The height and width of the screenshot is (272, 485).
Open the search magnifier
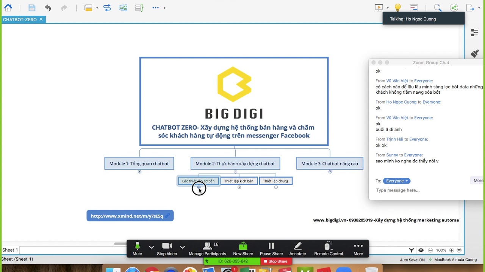(x=438, y=8)
